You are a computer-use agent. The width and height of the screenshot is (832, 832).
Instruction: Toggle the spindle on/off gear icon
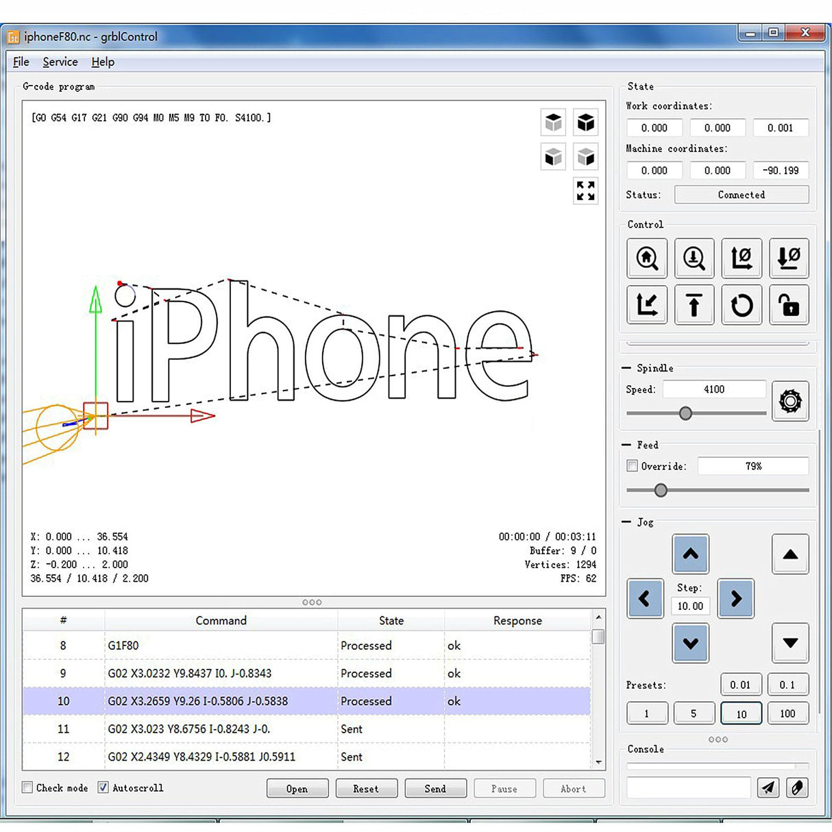point(790,401)
